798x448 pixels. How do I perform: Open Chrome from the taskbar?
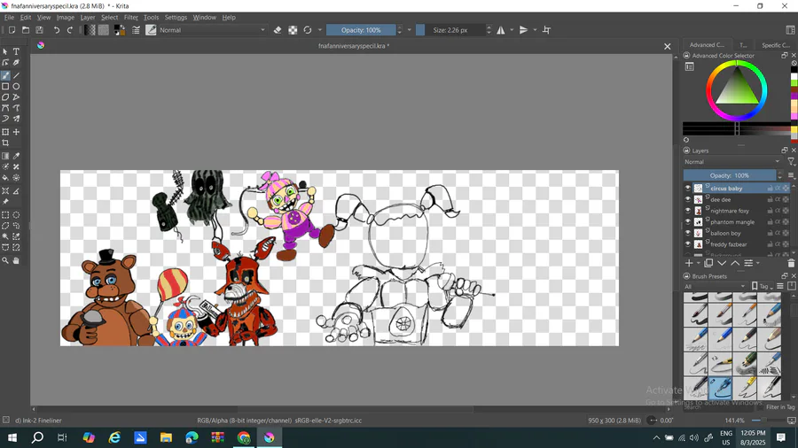pyautogui.click(x=244, y=437)
